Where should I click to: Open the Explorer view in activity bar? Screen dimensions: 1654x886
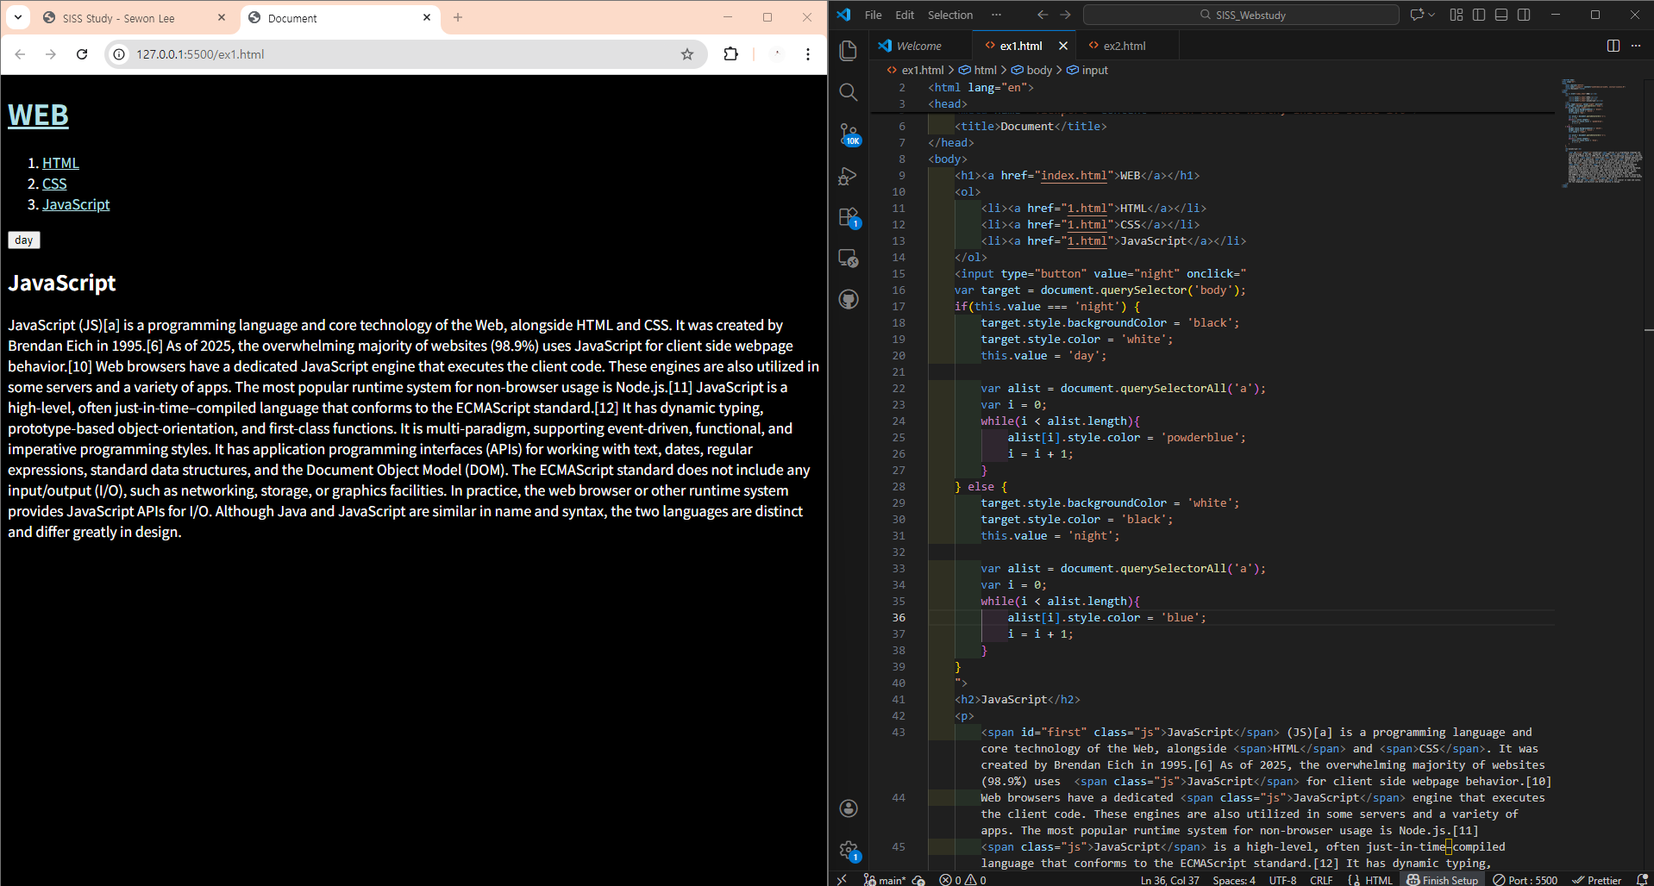tap(849, 51)
